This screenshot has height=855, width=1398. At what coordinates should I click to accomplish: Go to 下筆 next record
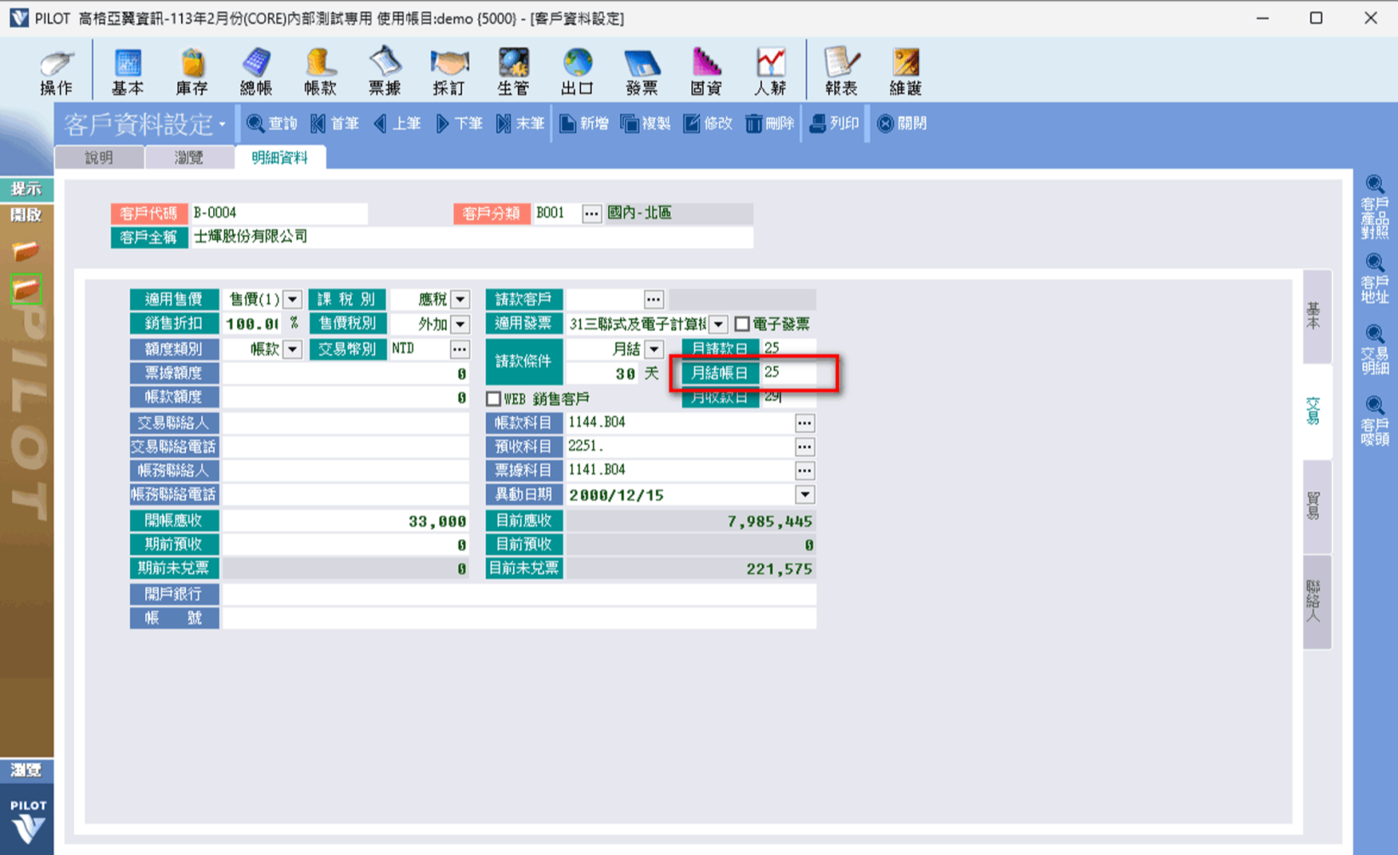point(459,124)
